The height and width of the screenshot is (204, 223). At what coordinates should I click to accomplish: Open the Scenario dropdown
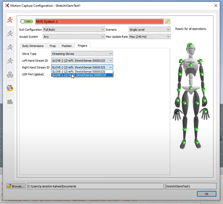click(x=149, y=29)
